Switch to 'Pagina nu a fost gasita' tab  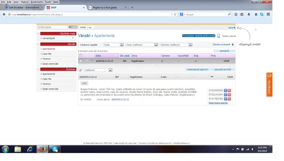tap(105, 7)
